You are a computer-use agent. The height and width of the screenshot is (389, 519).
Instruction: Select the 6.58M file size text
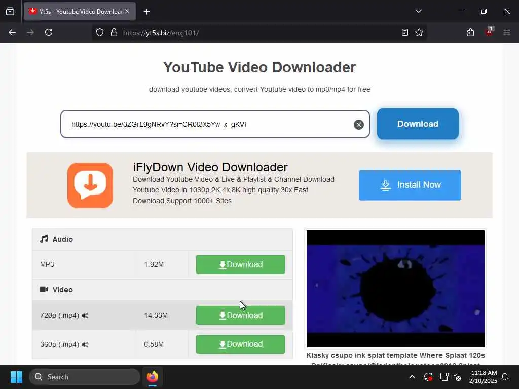[x=154, y=344]
